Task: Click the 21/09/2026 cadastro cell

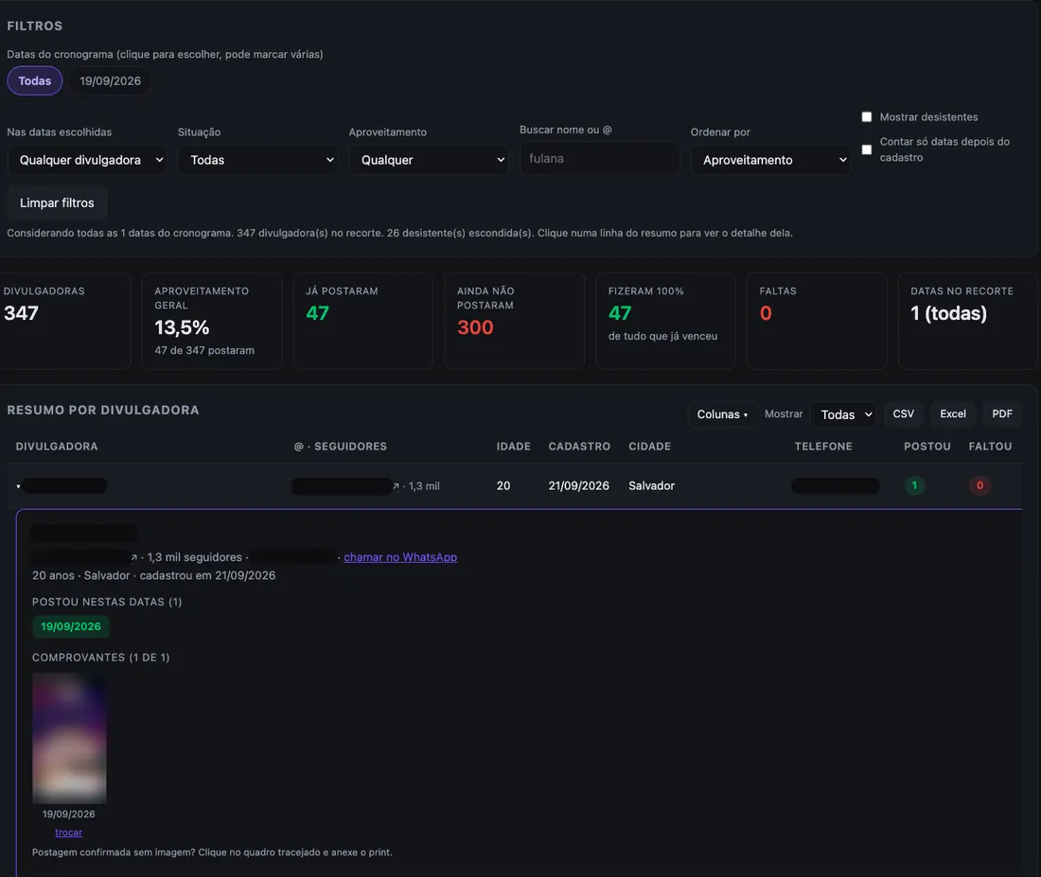Action: pyautogui.click(x=578, y=486)
